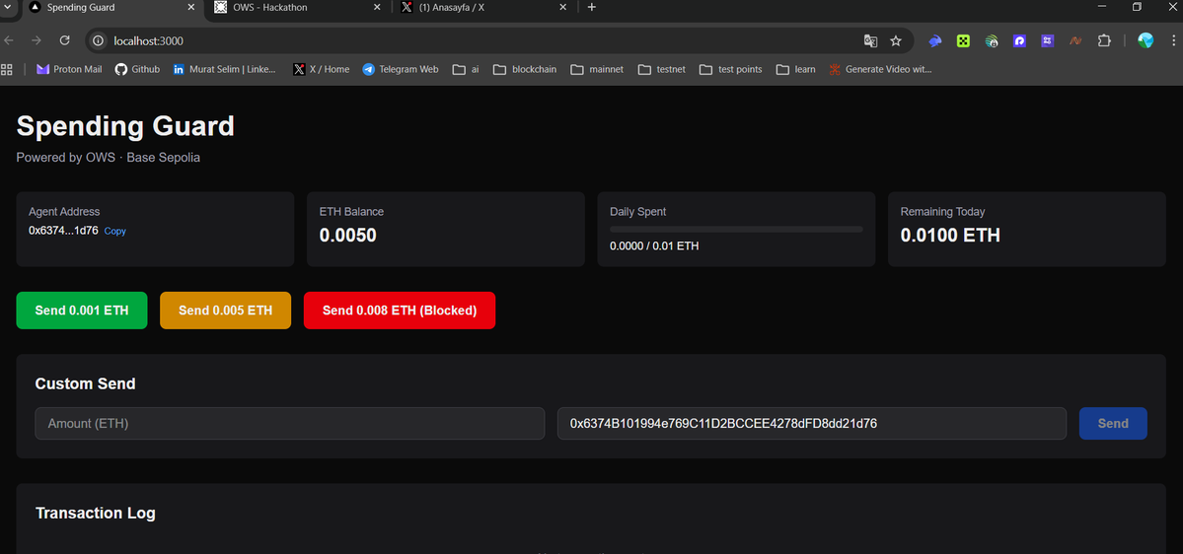Click the 0x6374...1d76 agent address text

click(x=63, y=231)
